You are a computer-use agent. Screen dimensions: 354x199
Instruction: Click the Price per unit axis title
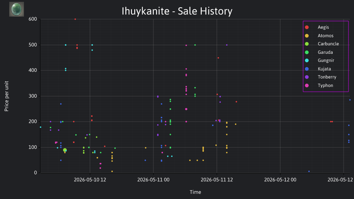tap(7, 96)
